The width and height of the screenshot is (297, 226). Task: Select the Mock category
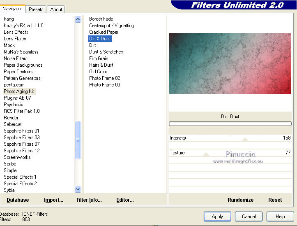tap(9, 45)
